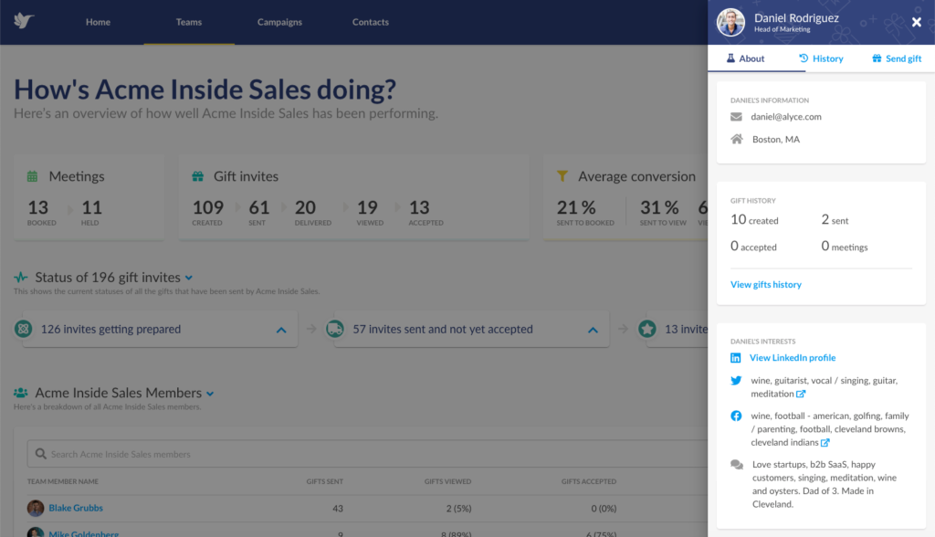The image size is (935, 537).
Task: Go to the Teams tab
Action: pyautogui.click(x=188, y=22)
